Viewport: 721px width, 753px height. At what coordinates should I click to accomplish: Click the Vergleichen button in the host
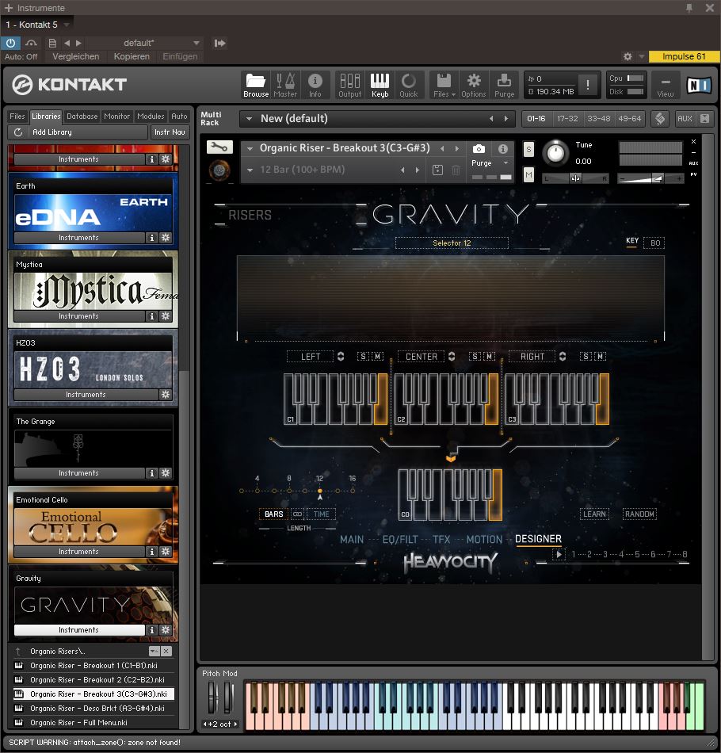coord(76,56)
